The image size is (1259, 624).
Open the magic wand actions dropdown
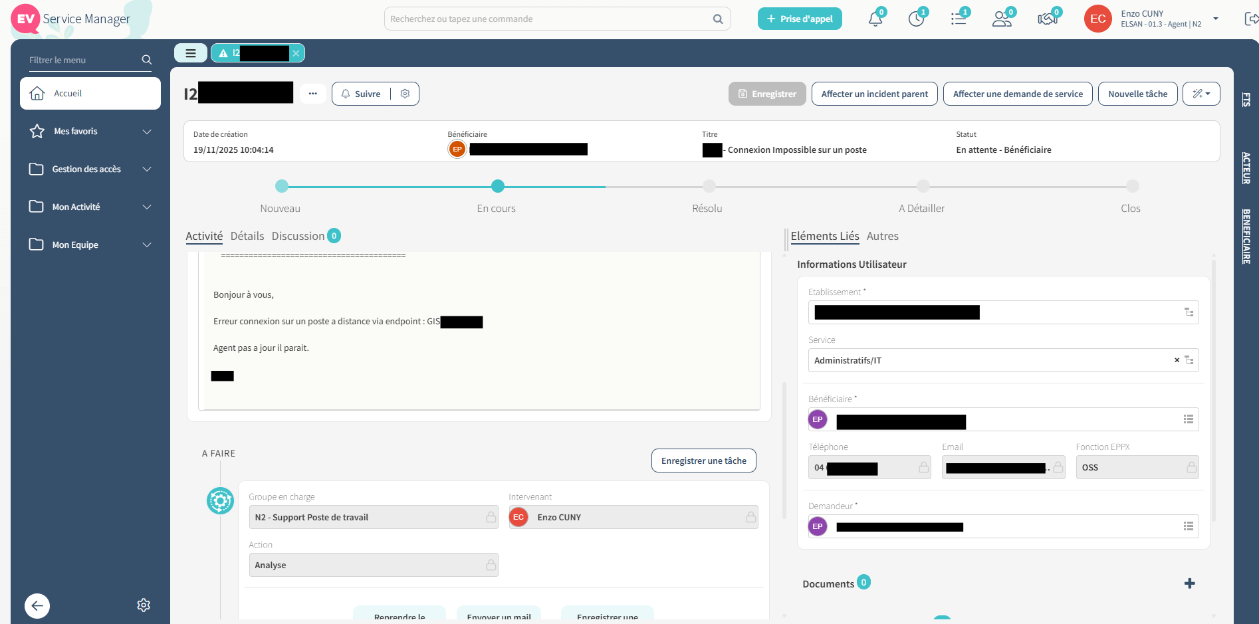pyautogui.click(x=1201, y=94)
